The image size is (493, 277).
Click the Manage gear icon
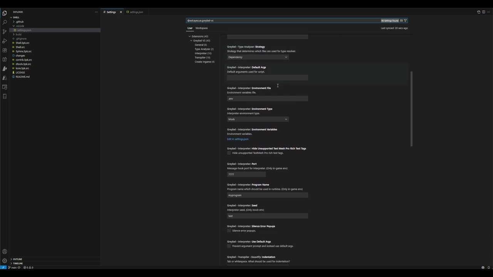[x=5, y=260]
